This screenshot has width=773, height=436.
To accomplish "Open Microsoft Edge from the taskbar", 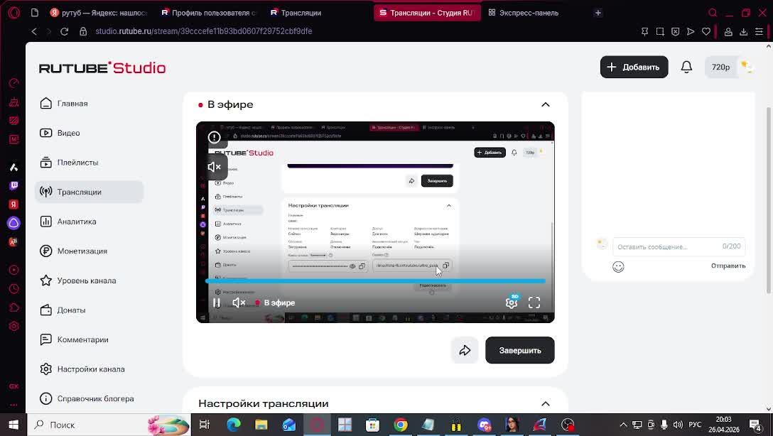I will [234, 425].
